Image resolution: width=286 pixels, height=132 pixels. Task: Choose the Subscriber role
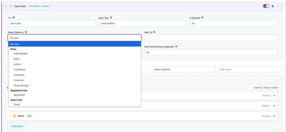coord(75,75)
